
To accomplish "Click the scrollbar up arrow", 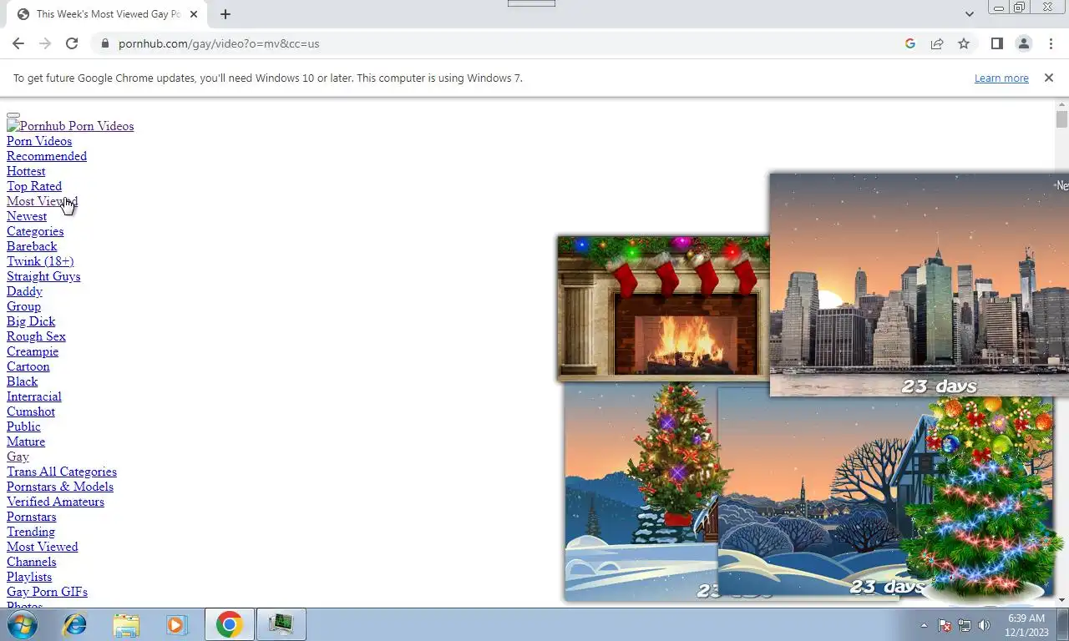I will pos(1061,104).
